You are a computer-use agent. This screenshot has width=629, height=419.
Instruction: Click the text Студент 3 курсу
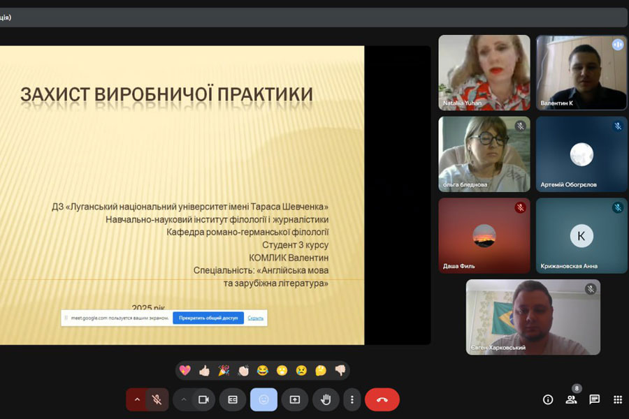coord(295,244)
